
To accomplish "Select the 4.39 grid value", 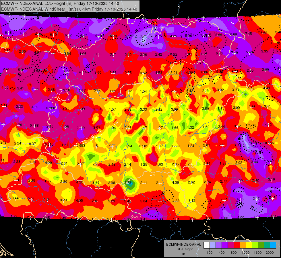I will (x=175, y=182).
